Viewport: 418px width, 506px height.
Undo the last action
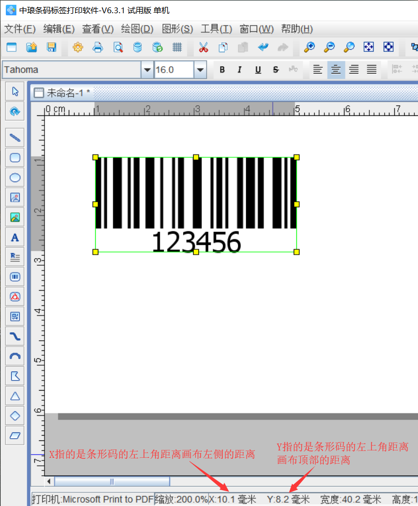pyautogui.click(x=263, y=48)
